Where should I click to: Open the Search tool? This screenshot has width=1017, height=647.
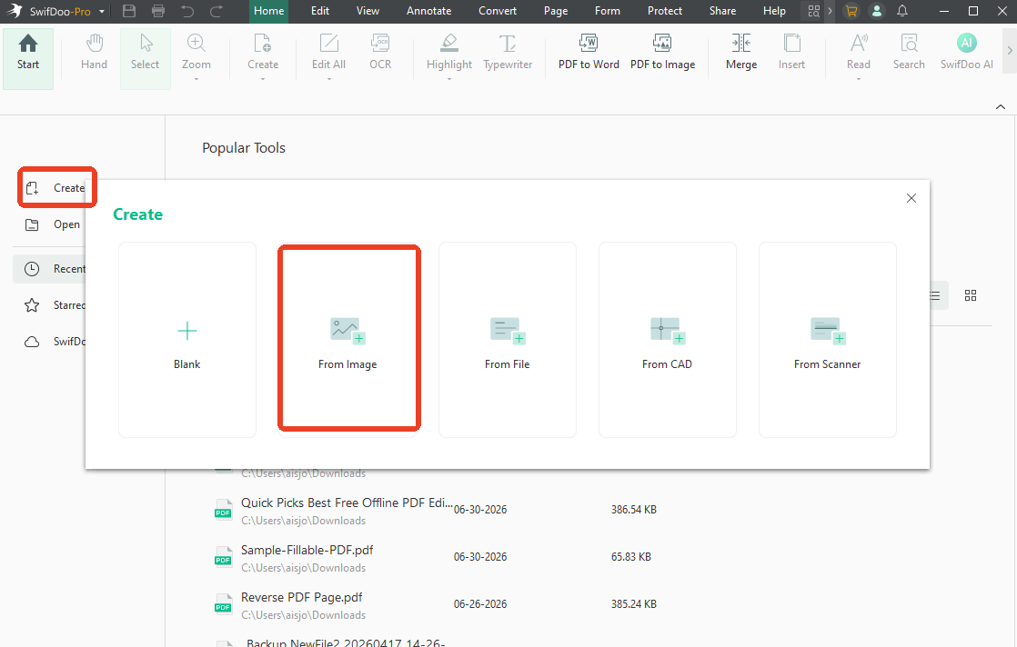[909, 53]
